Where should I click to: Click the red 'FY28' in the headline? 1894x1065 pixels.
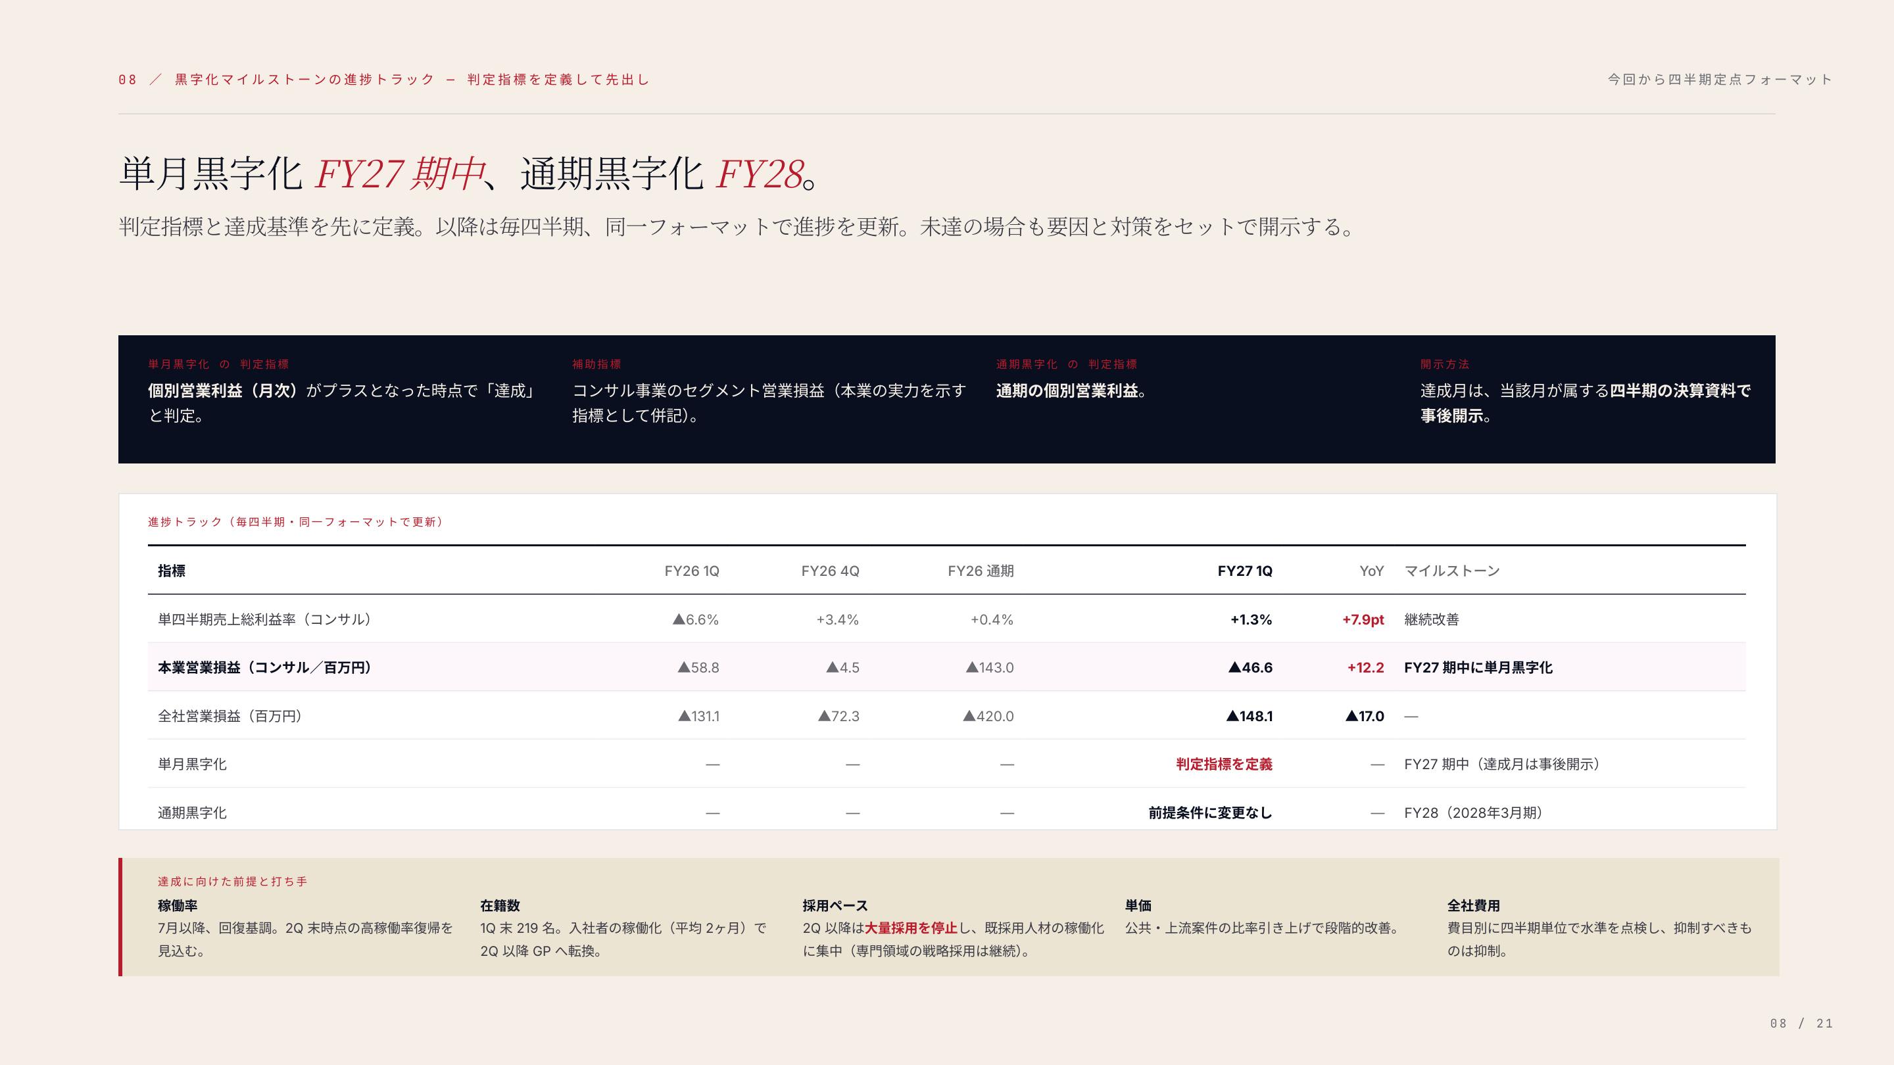[x=760, y=174]
